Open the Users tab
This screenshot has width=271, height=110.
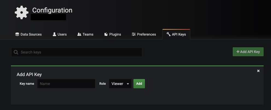pos(60,34)
